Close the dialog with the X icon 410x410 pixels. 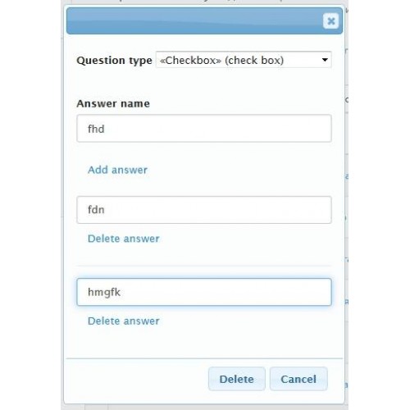(x=330, y=20)
